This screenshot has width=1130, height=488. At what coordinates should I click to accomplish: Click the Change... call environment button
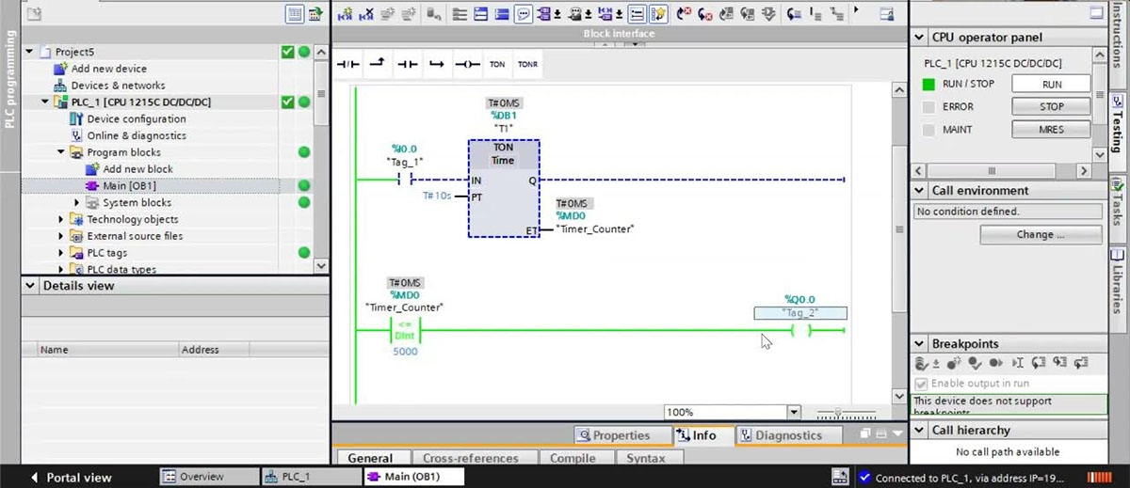tap(1041, 234)
